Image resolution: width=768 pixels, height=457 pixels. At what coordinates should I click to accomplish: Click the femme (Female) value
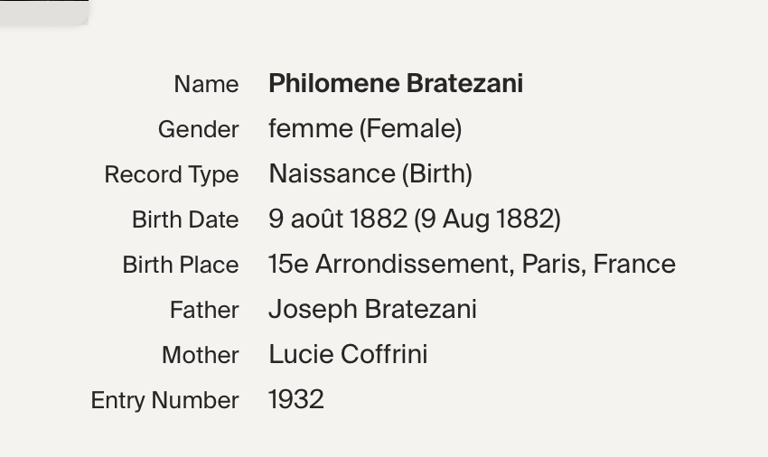(365, 129)
